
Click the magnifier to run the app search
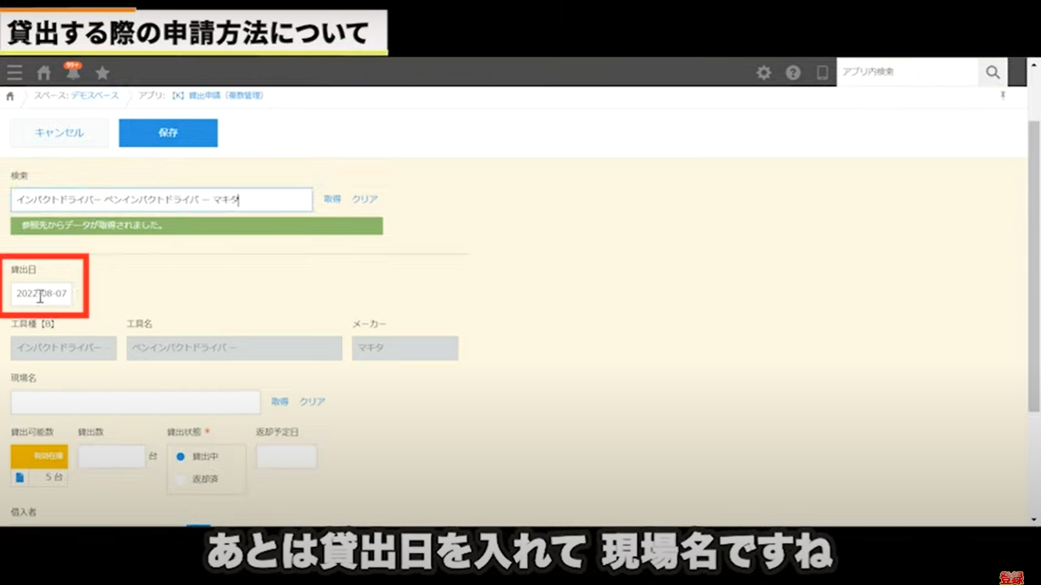pos(993,72)
